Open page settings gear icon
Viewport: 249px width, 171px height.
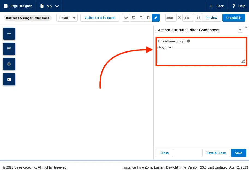point(9,64)
